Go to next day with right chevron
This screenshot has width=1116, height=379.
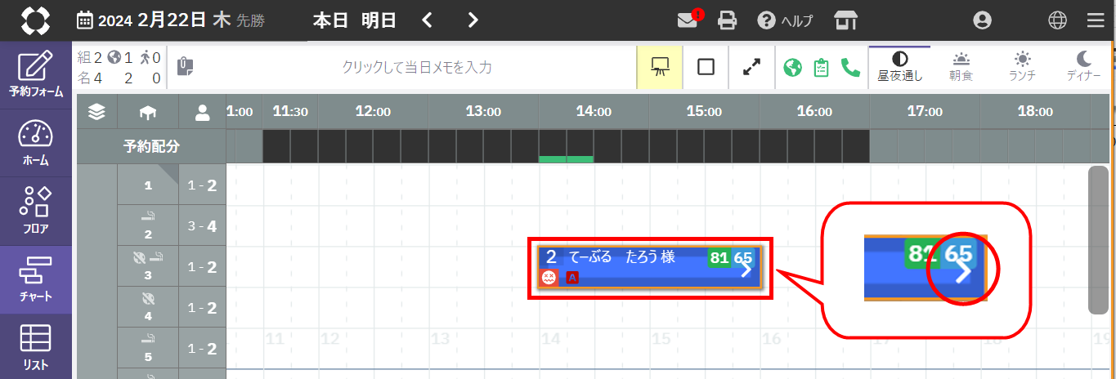pos(473,20)
